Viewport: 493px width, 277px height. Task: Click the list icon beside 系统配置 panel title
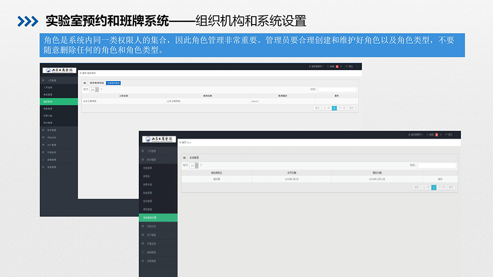click(185, 158)
